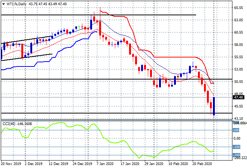Click the CCI level 100 label

236,130
